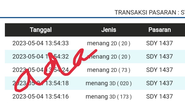The image size is (185, 103).
Task: Select the date cell ending in 54:32
Action: tap(41, 57)
